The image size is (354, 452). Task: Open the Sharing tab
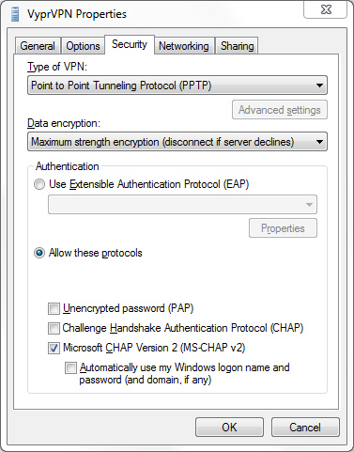(237, 46)
